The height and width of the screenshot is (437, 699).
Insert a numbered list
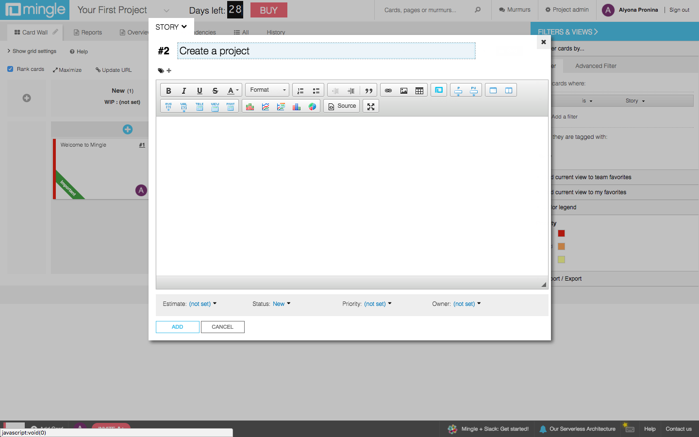300,90
